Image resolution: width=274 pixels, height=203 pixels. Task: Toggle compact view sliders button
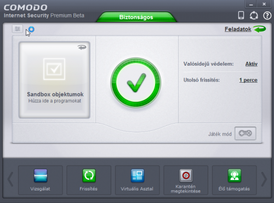click(18, 29)
